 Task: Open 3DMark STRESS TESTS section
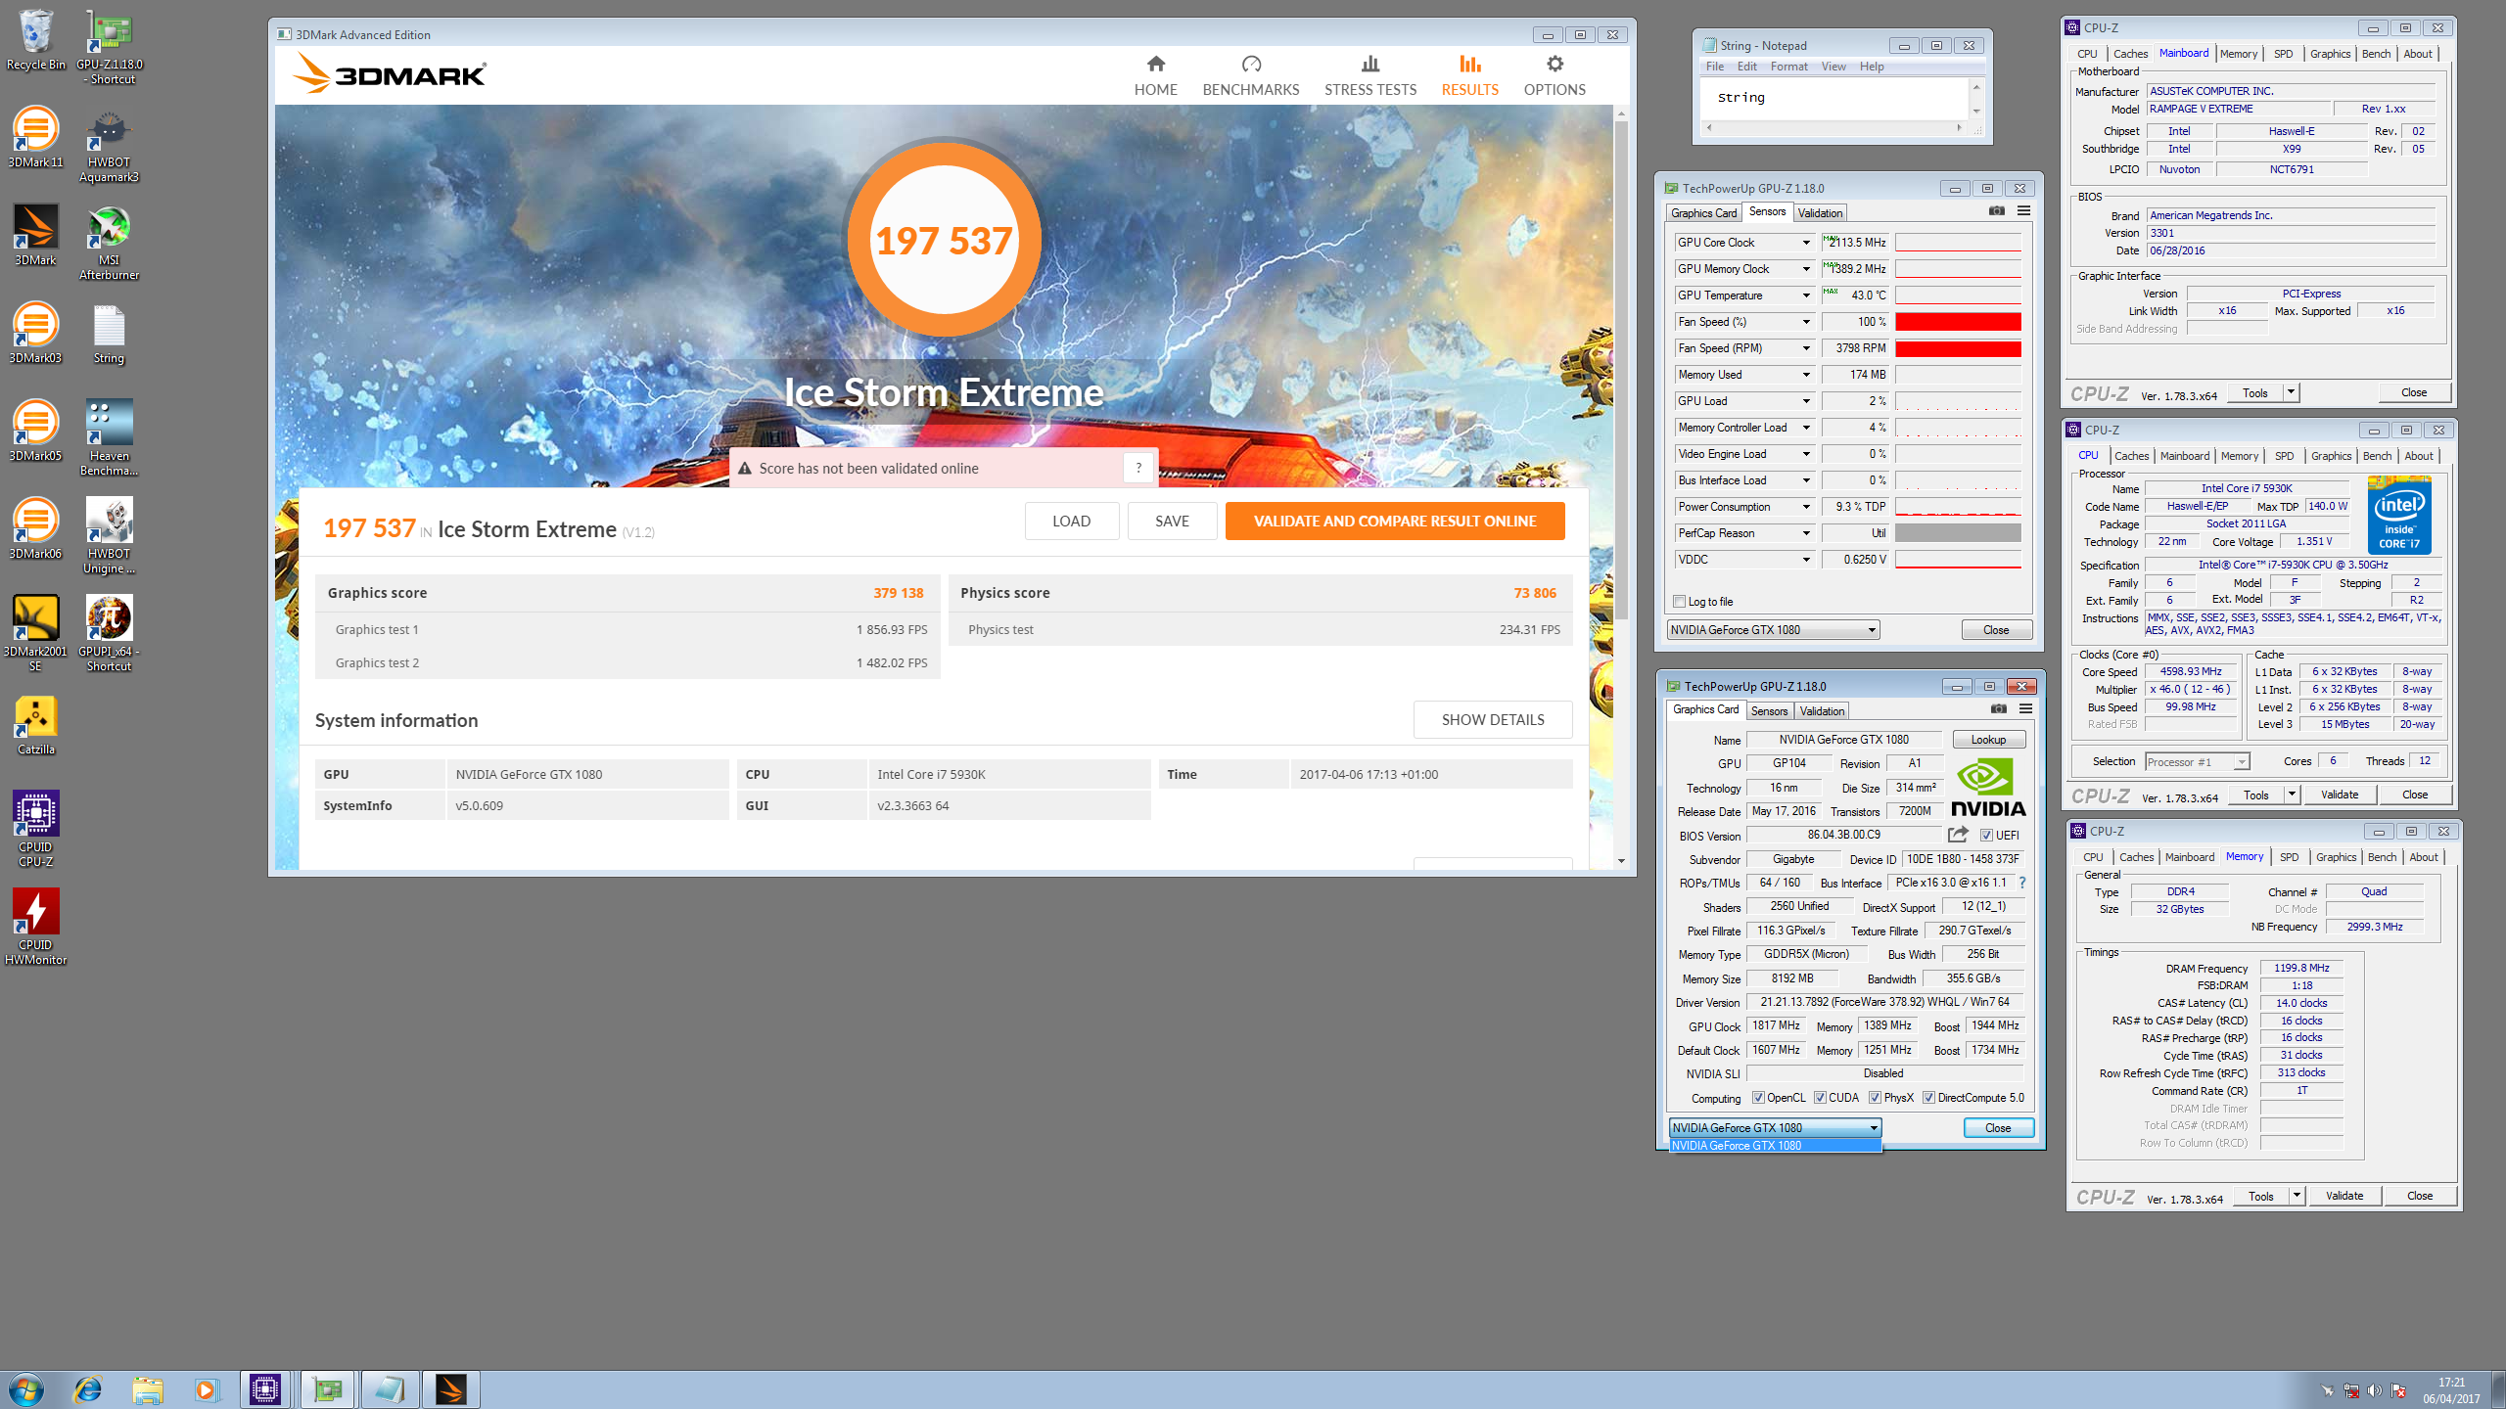pyautogui.click(x=1369, y=76)
